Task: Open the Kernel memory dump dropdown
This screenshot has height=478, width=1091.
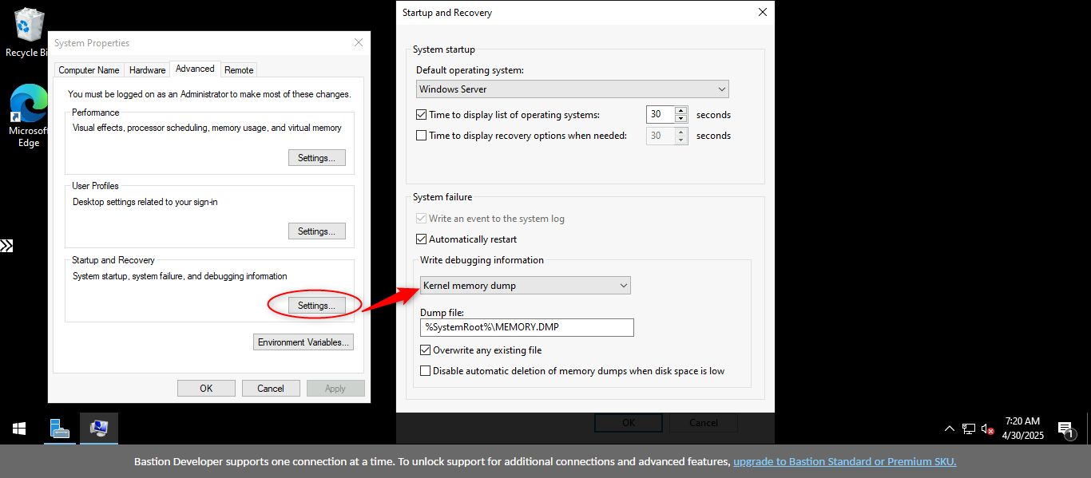Action: [525, 286]
